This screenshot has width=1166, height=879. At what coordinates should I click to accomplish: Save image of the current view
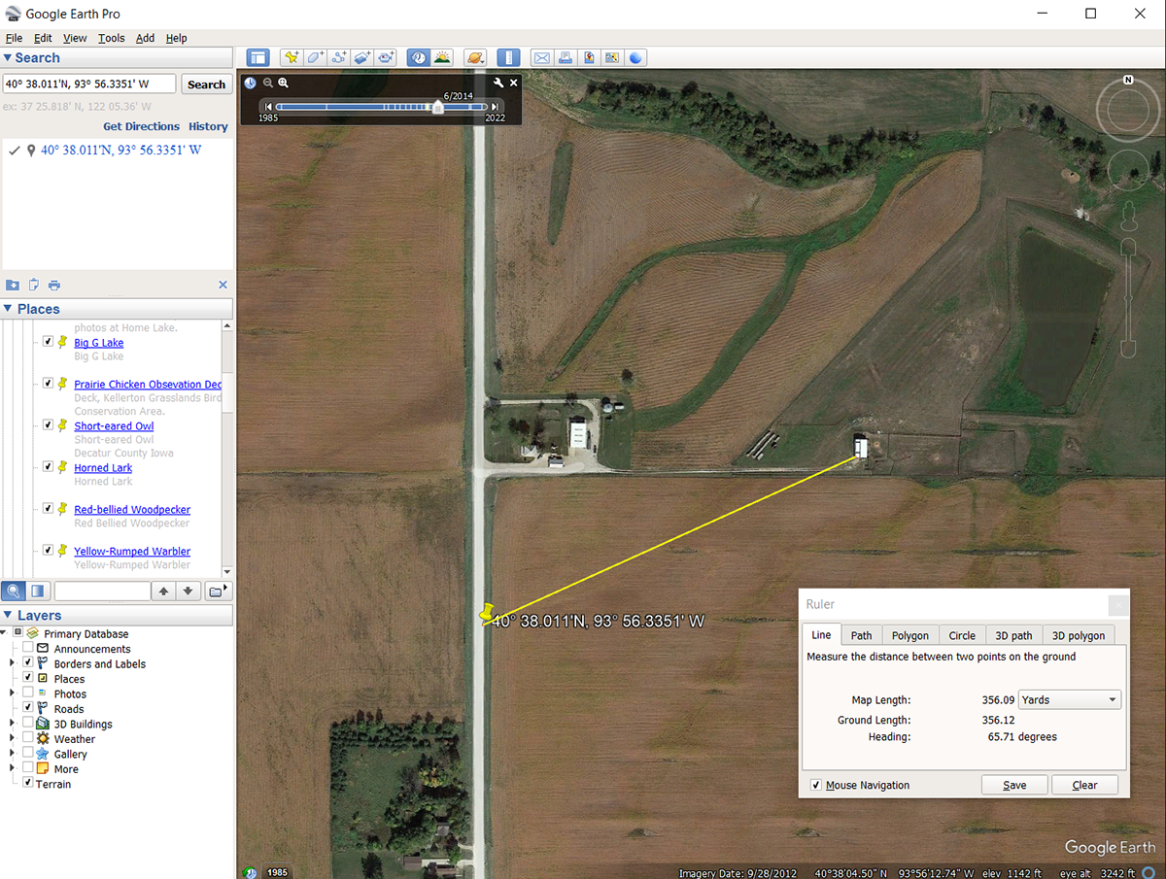point(589,57)
